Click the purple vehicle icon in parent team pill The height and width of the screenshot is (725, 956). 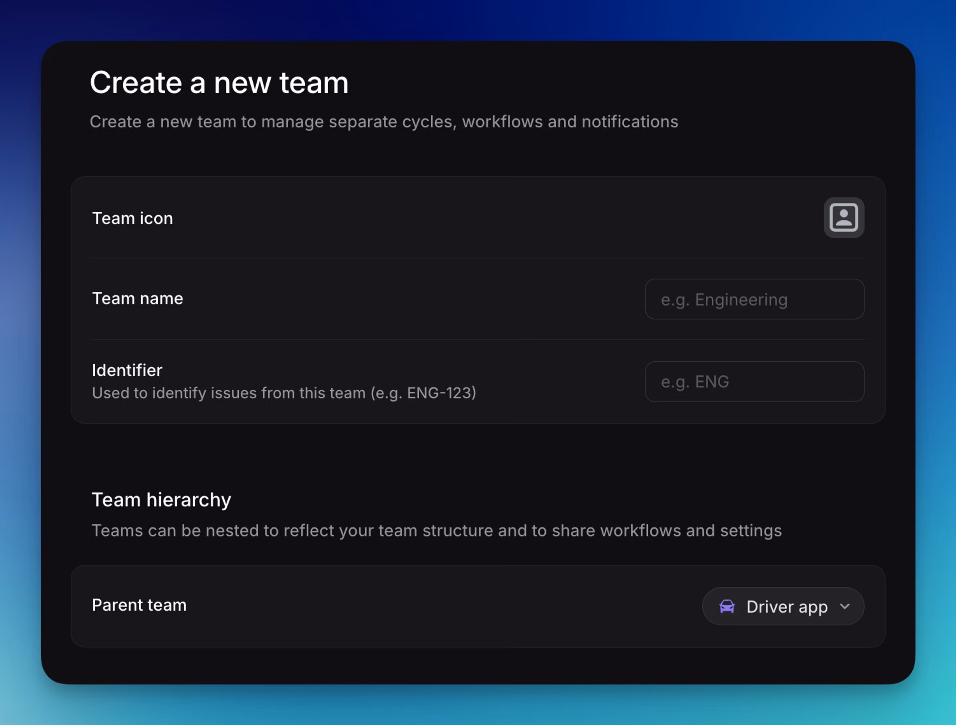727,606
